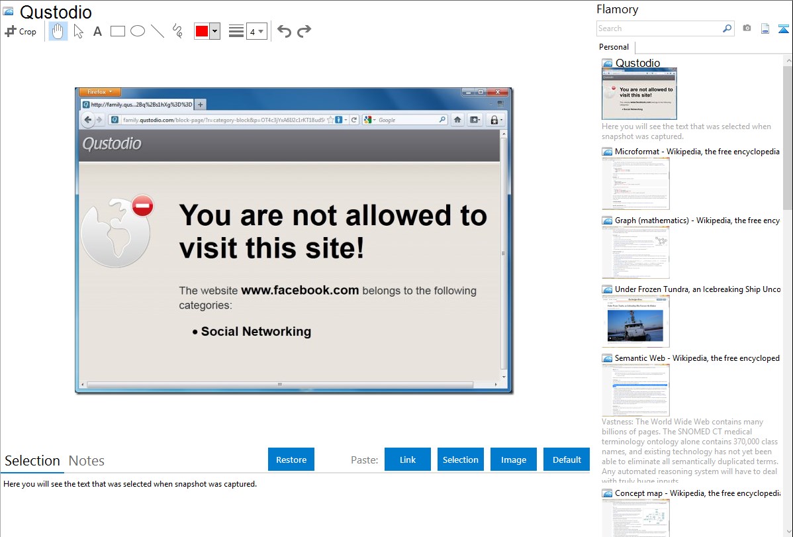Click the line thickness icon
Image resolution: width=793 pixels, height=537 pixels.
pos(236,31)
